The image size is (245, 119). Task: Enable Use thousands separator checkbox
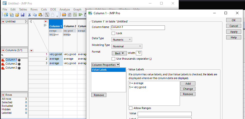(113, 59)
